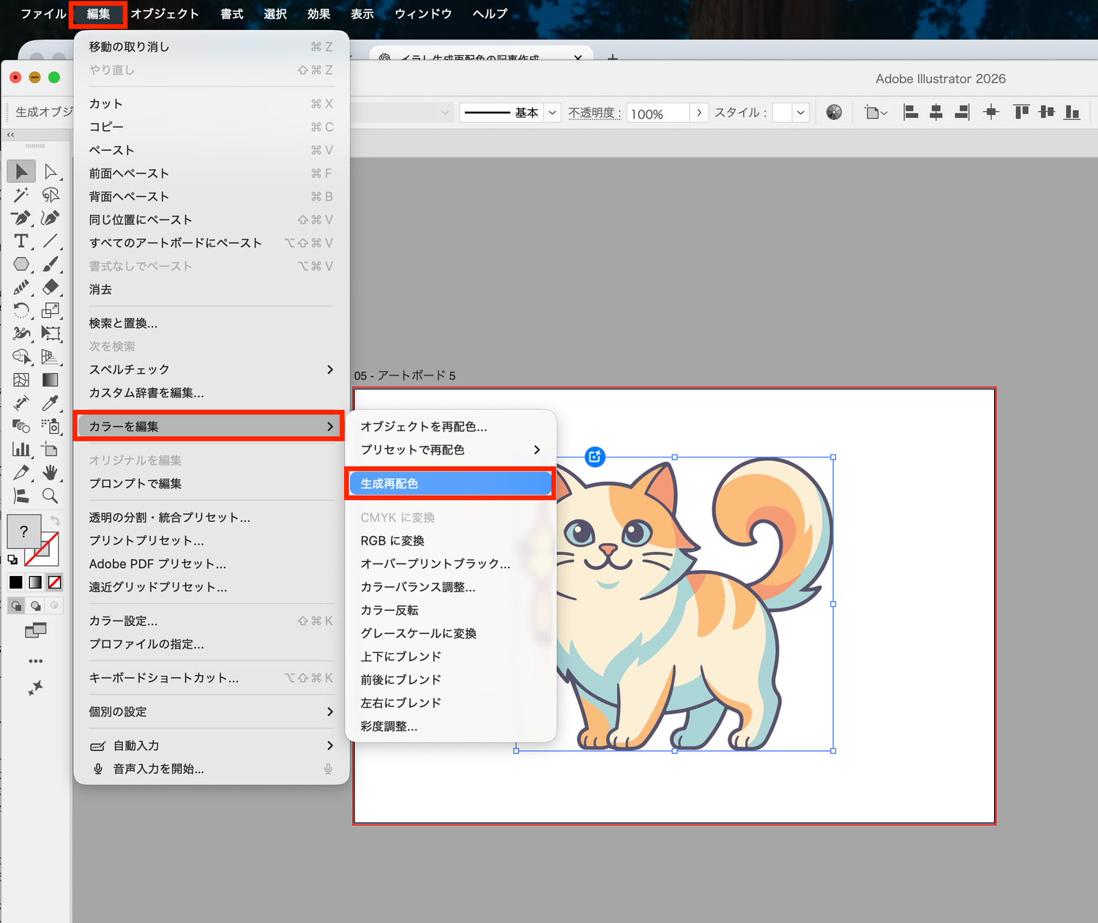Select the Rotate tool
The image size is (1098, 923).
pos(21,310)
